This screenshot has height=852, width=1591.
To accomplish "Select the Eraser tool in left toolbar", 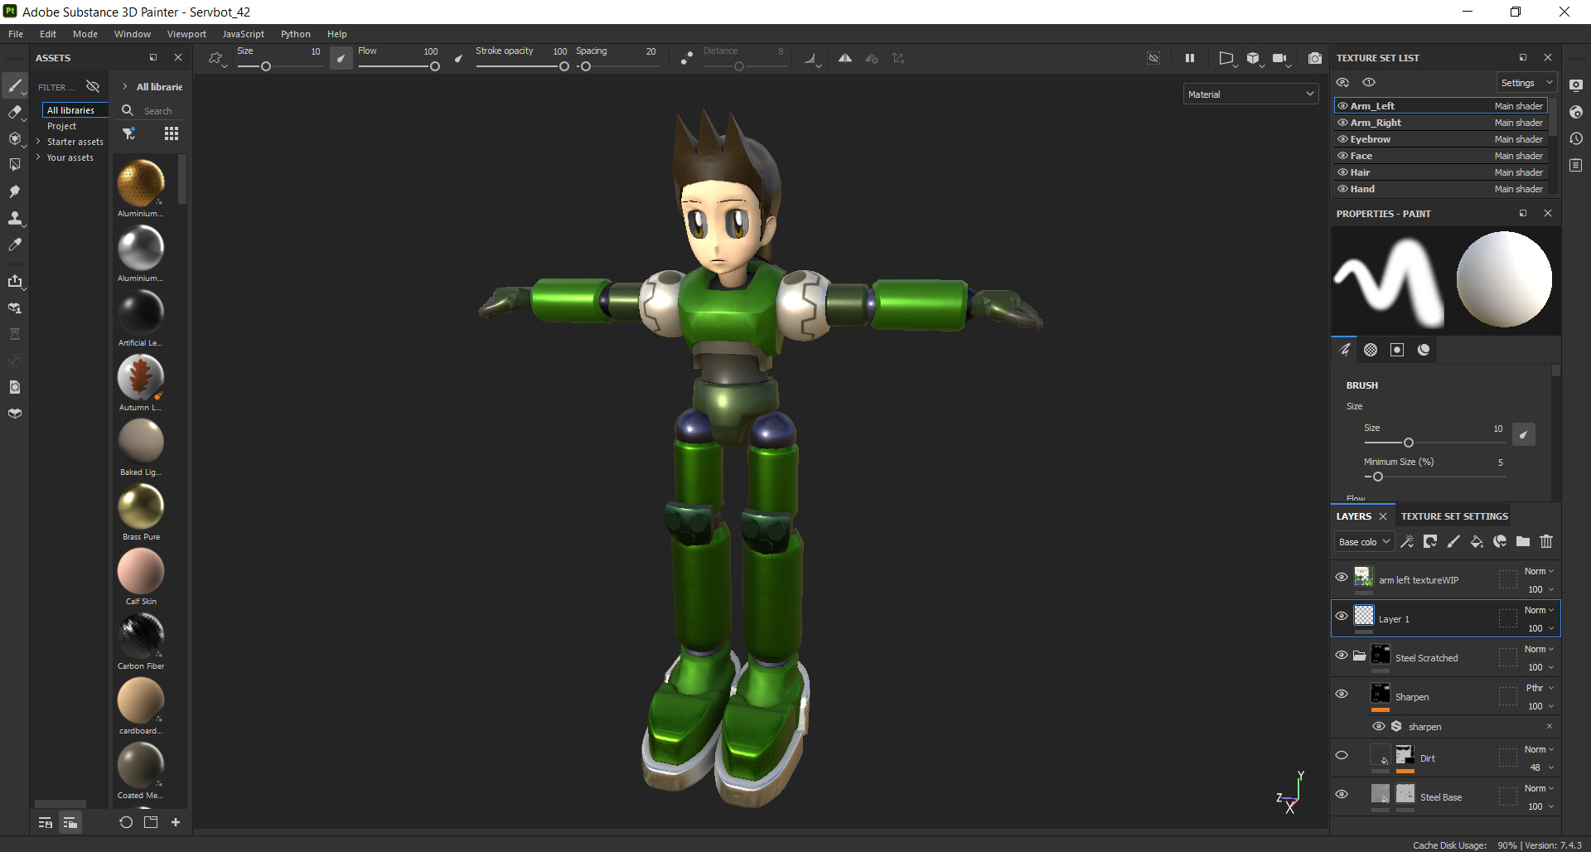I will point(14,112).
